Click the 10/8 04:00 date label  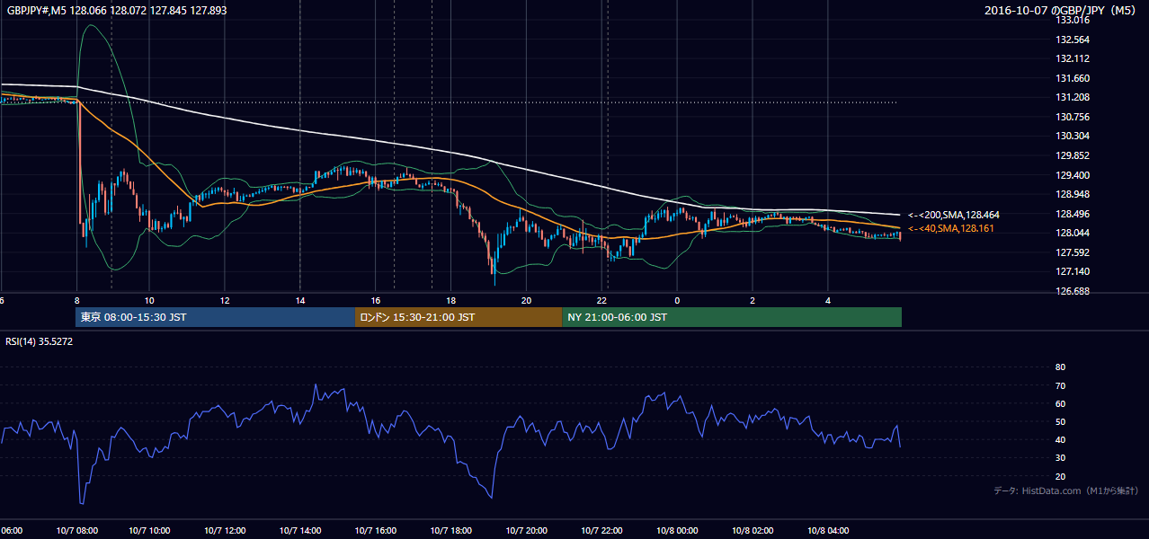click(828, 531)
